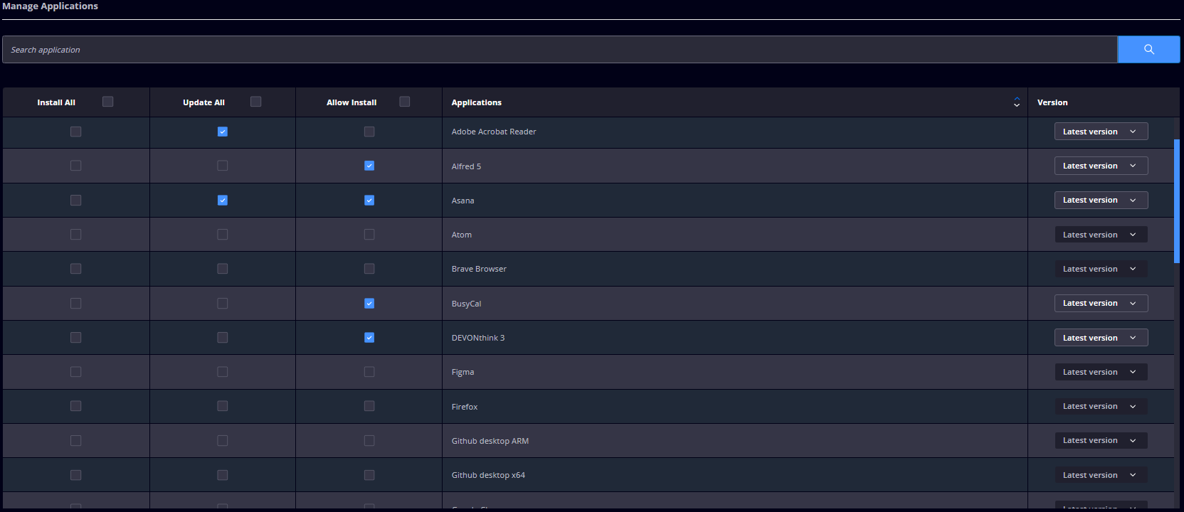The height and width of the screenshot is (512, 1184).
Task: Enable Install for Atom
Action: click(76, 235)
